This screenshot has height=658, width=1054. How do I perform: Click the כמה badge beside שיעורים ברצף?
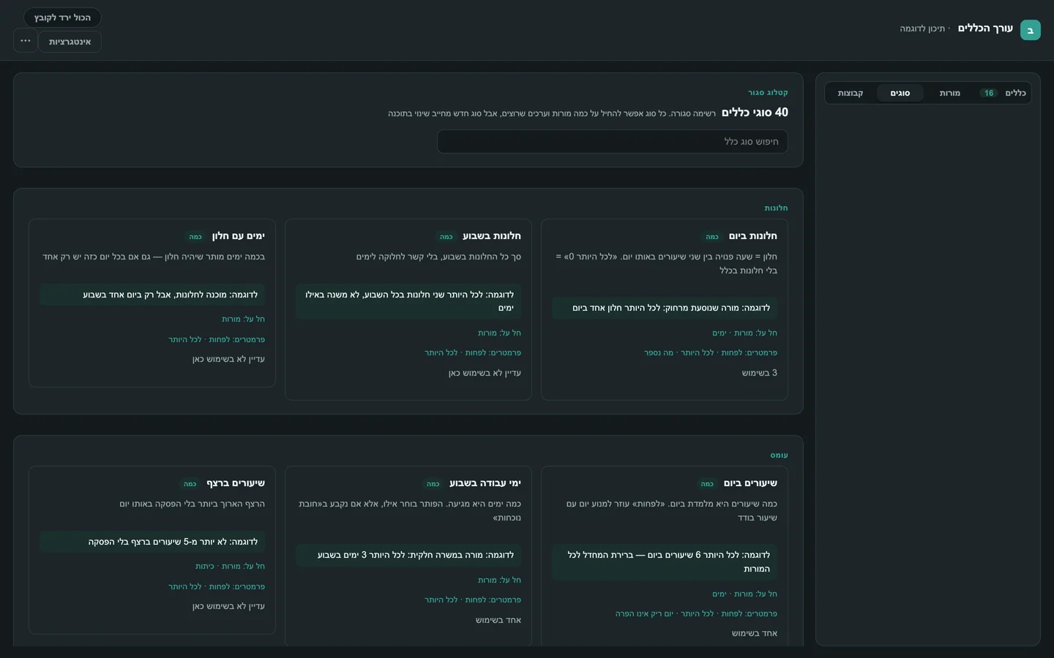tap(190, 484)
